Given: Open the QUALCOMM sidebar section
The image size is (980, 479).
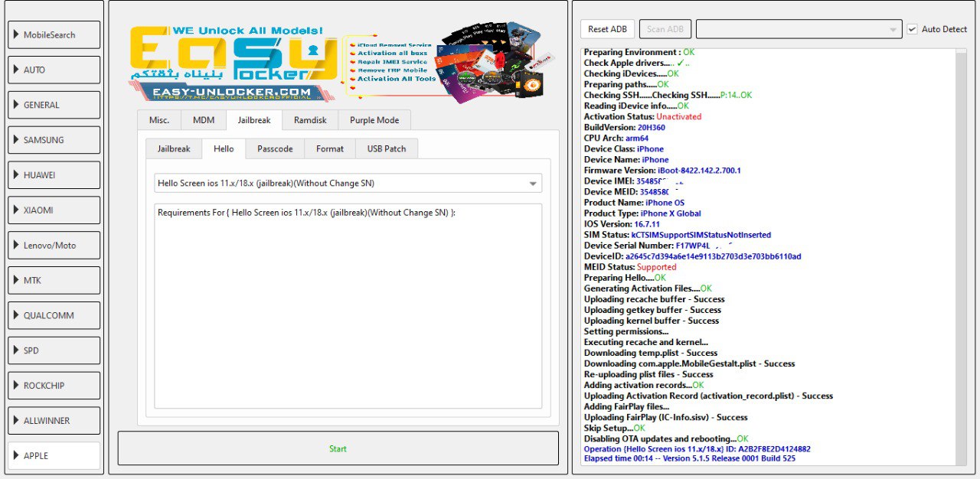Looking at the screenshot, I should click(54, 315).
